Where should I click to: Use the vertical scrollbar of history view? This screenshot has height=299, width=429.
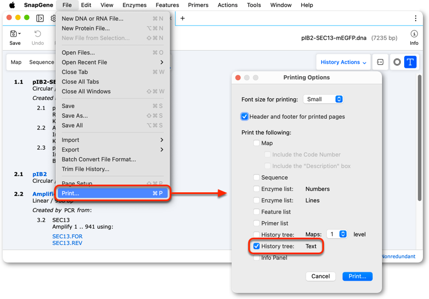click(420, 138)
